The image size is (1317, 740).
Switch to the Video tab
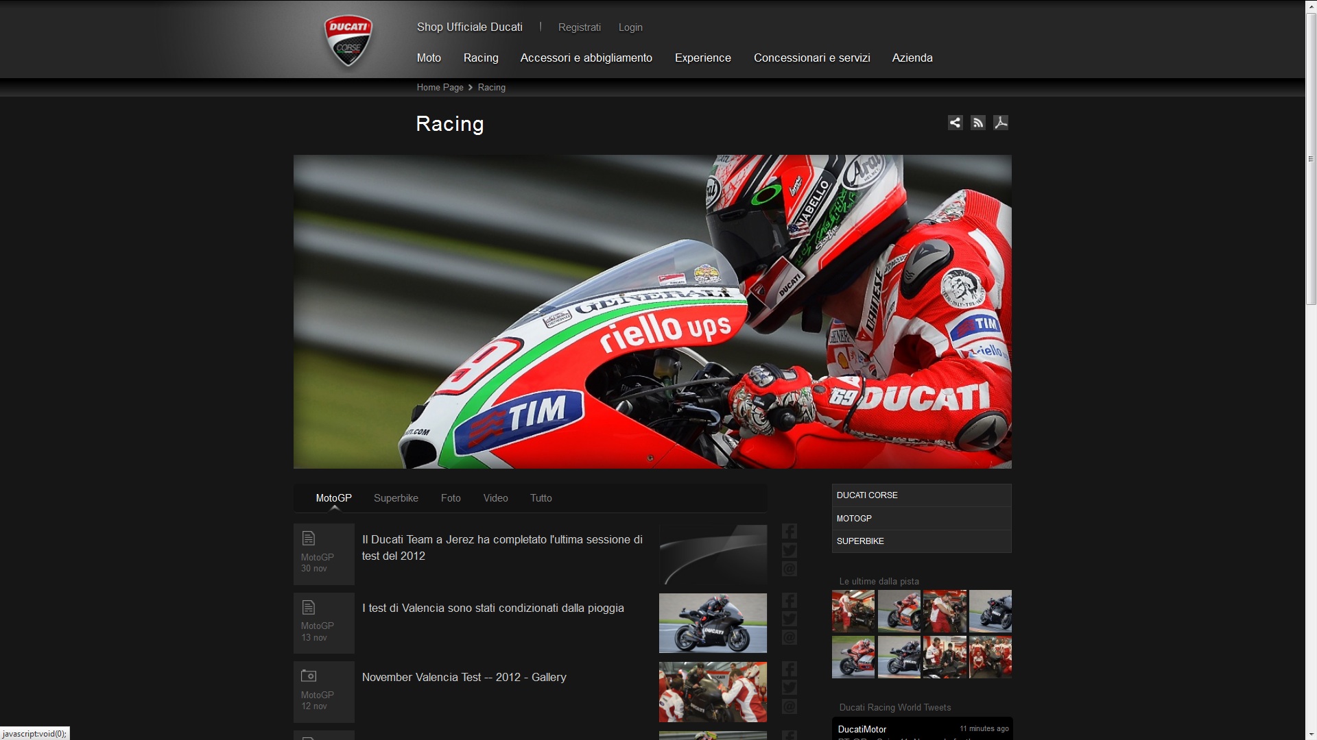click(x=495, y=498)
